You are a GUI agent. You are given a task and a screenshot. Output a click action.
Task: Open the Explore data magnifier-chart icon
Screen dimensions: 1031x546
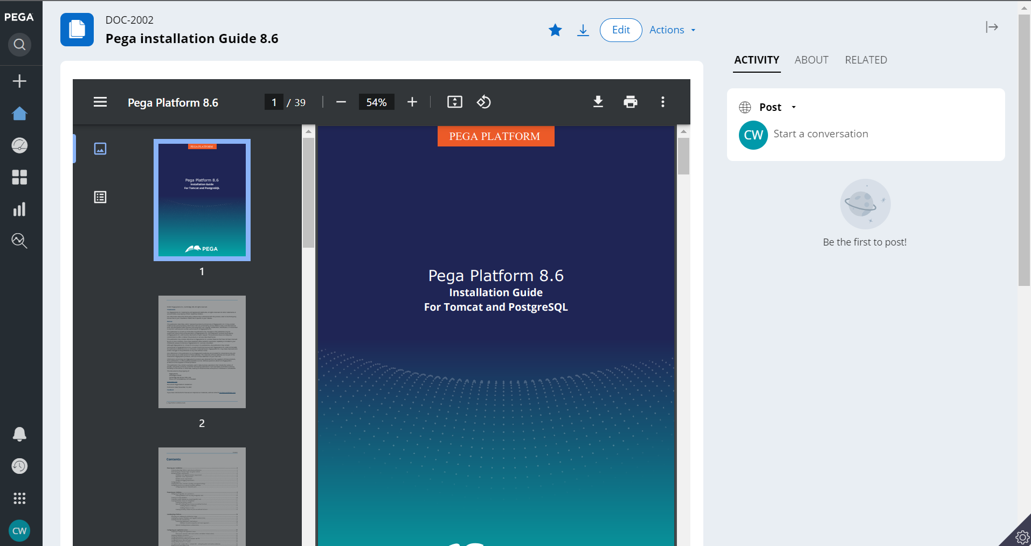click(x=19, y=241)
